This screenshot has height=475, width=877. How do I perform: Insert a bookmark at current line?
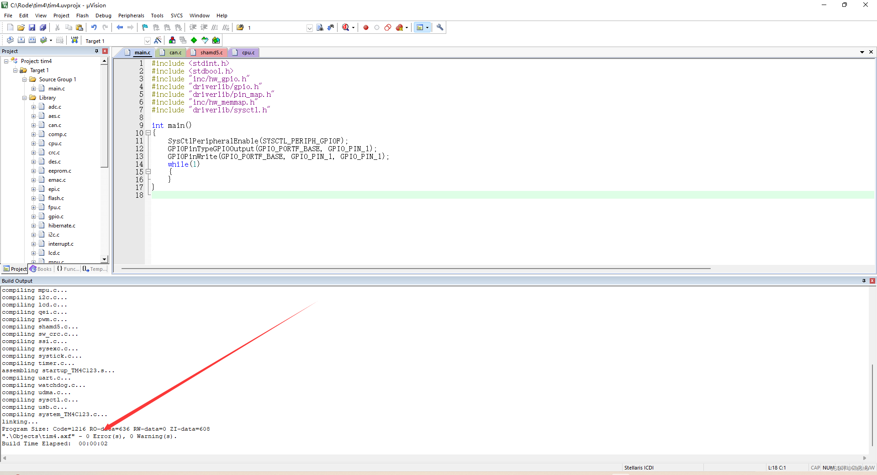[x=144, y=27]
